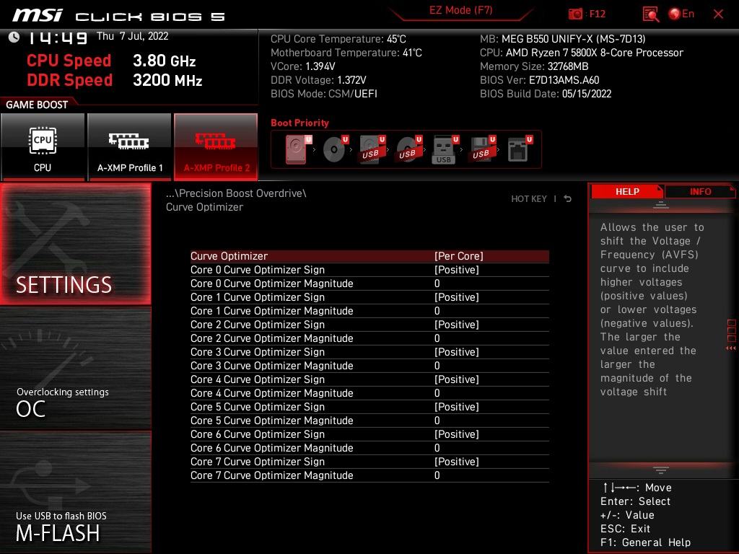Click the help panel bottom handle
This screenshot has height=554, width=739.
(x=661, y=470)
